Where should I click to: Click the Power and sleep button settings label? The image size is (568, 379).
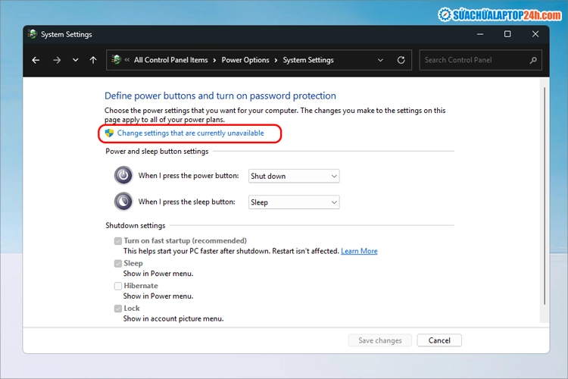[157, 152]
